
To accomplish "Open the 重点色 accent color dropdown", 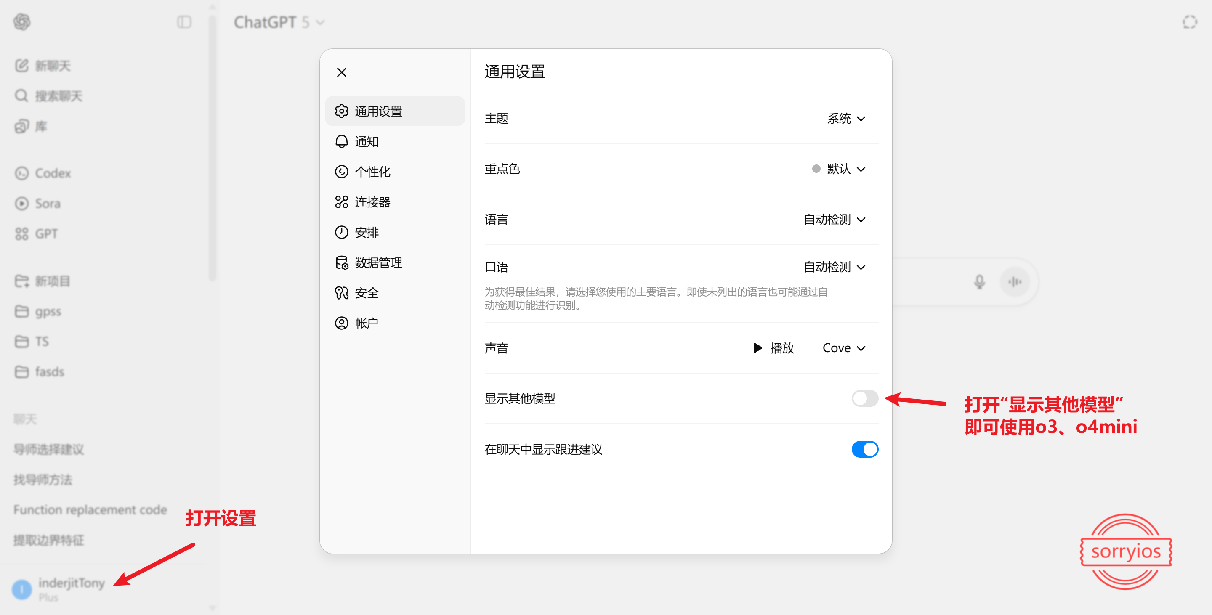I will pos(838,169).
